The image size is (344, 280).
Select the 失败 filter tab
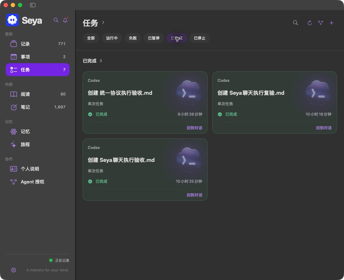(133, 38)
